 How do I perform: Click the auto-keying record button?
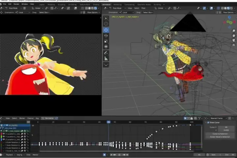click(104, 155)
